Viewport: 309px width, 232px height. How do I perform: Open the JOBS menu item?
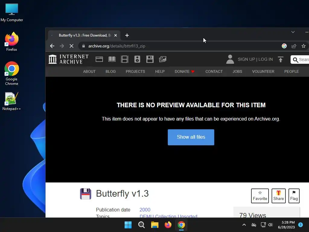[237, 71]
